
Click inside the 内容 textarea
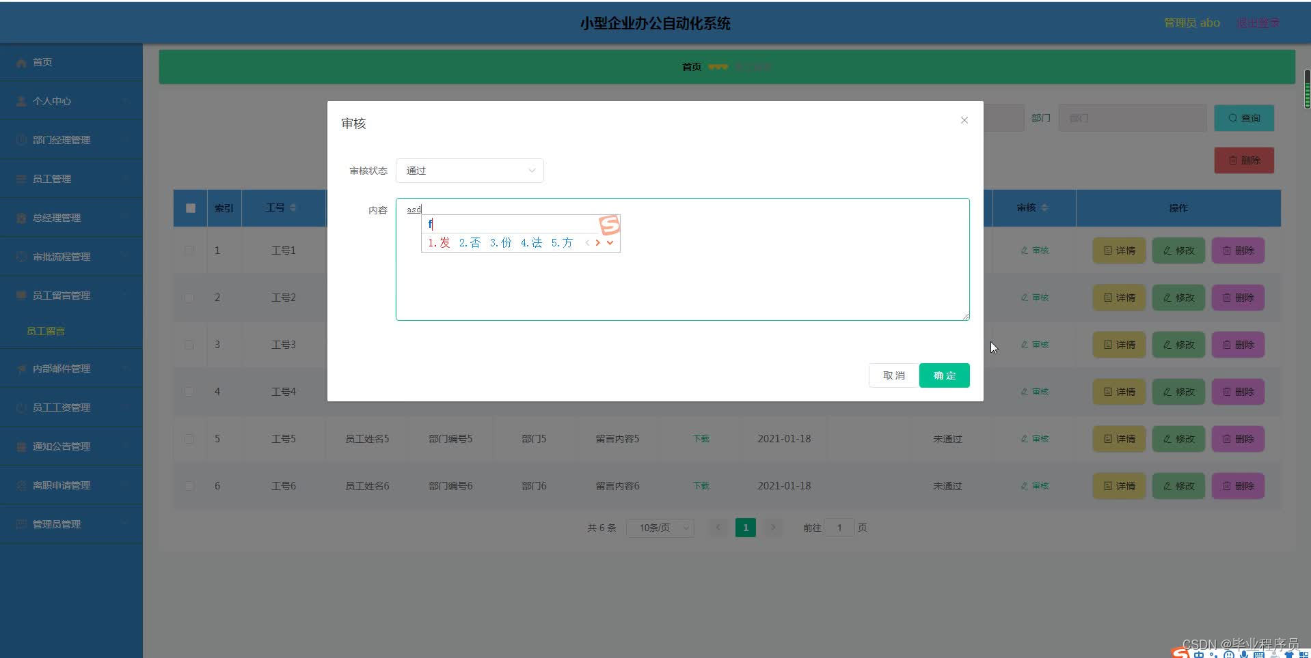[x=682, y=259]
